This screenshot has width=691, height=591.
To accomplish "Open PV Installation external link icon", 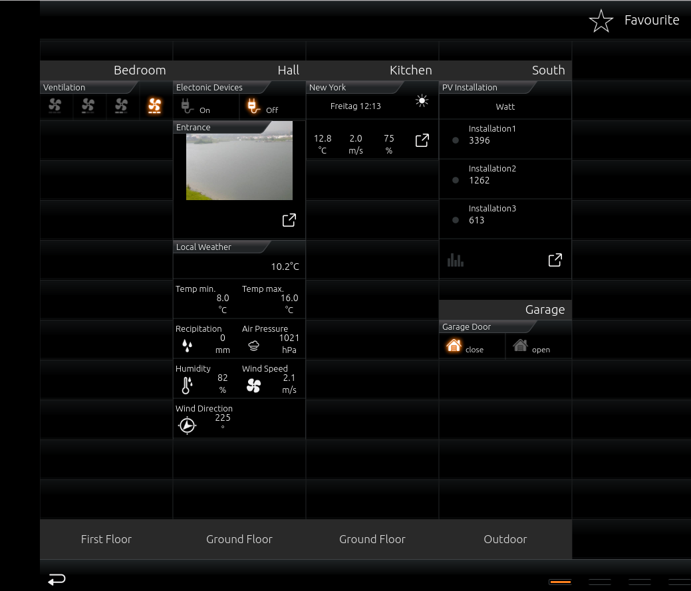I will [555, 261].
